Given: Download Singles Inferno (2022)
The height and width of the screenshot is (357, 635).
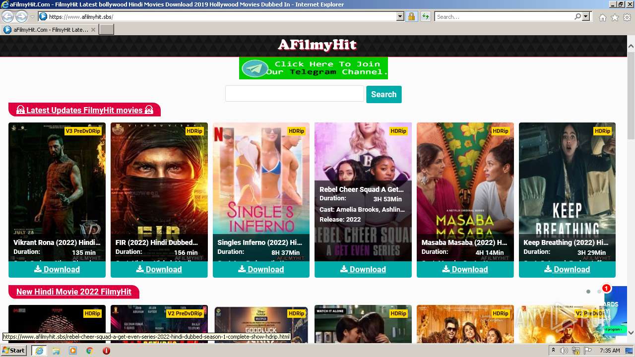Looking at the screenshot, I should (x=261, y=269).
